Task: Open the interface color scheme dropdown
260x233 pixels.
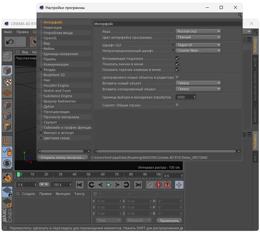Action: coord(198,37)
